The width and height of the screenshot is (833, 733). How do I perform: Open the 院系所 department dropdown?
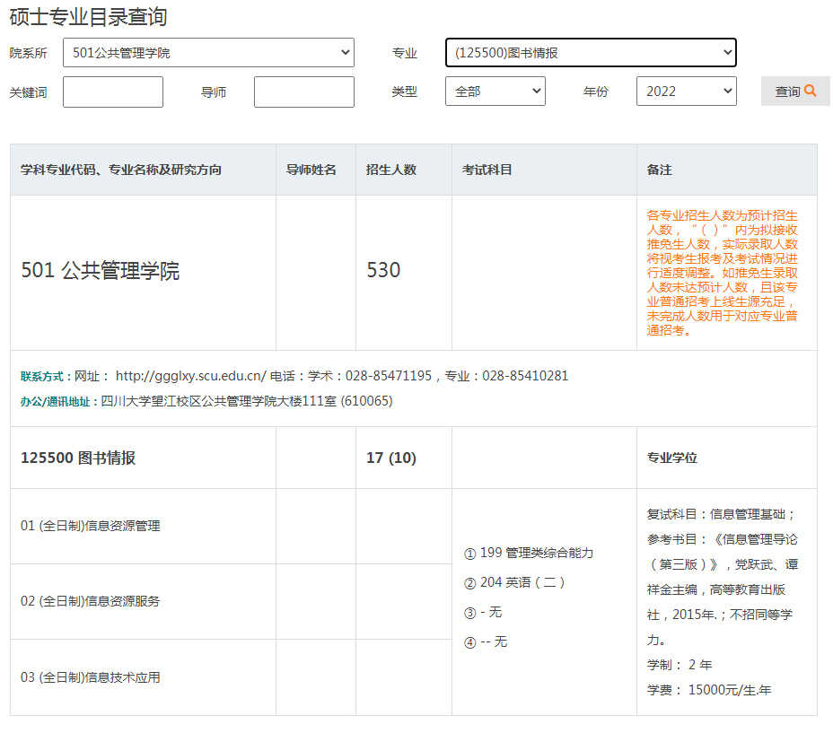click(x=208, y=52)
